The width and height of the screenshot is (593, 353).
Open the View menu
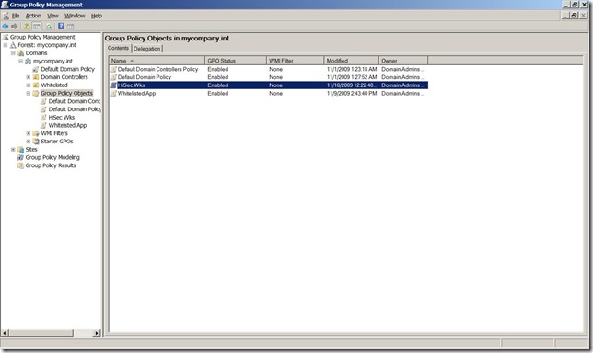pyautogui.click(x=52, y=16)
